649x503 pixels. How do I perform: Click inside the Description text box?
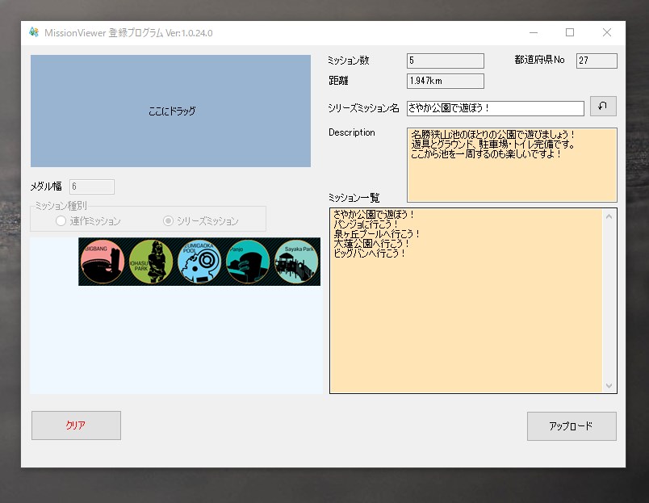tap(512, 165)
